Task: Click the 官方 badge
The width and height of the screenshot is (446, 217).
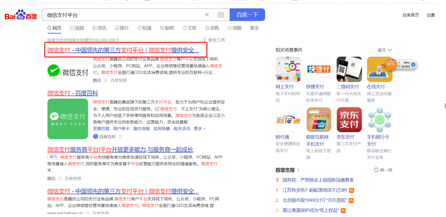Action: [x=53, y=157]
